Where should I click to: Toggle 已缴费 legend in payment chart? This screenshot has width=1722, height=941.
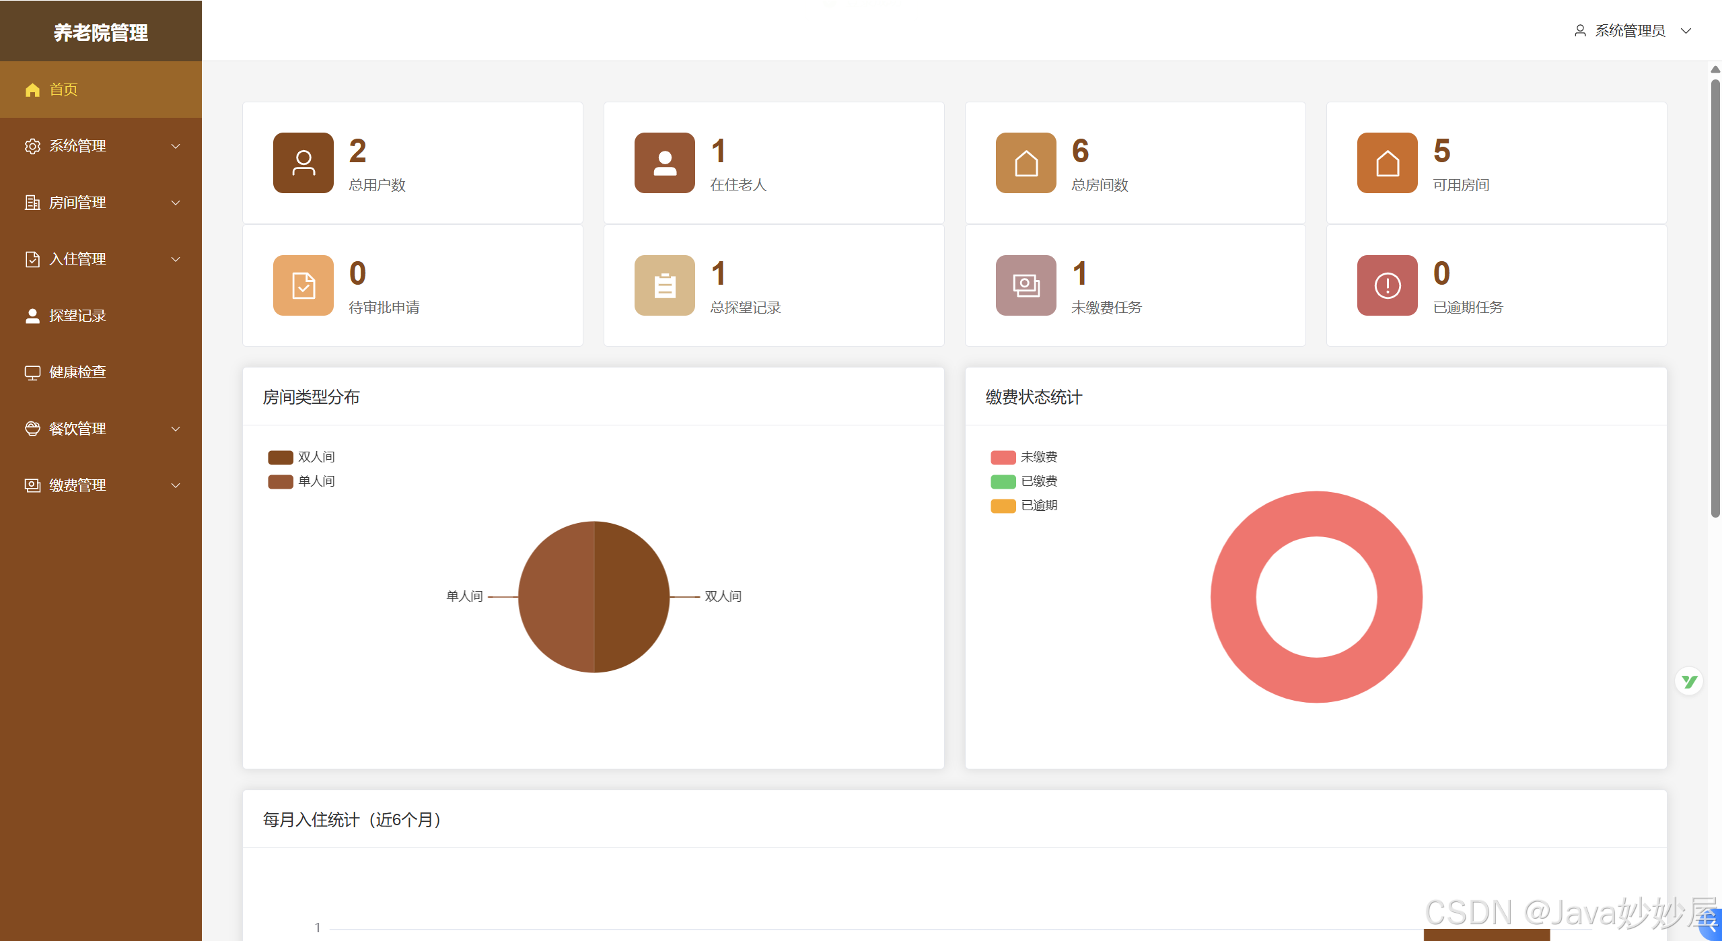pos(1024,481)
